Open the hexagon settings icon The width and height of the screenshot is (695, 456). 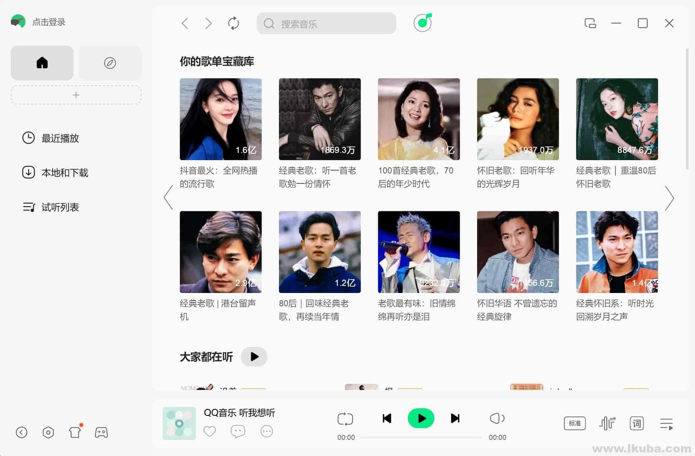(48, 432)
